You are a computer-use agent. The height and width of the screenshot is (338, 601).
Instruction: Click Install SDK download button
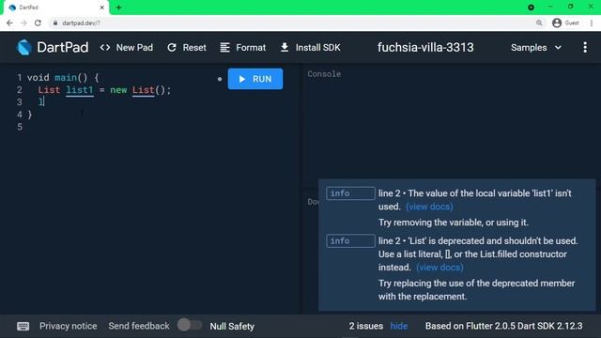[x=310, y=48]
